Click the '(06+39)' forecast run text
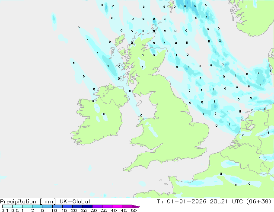Image resolution: width=274 pixels, height=212 pixels. [x=258, y=202]
